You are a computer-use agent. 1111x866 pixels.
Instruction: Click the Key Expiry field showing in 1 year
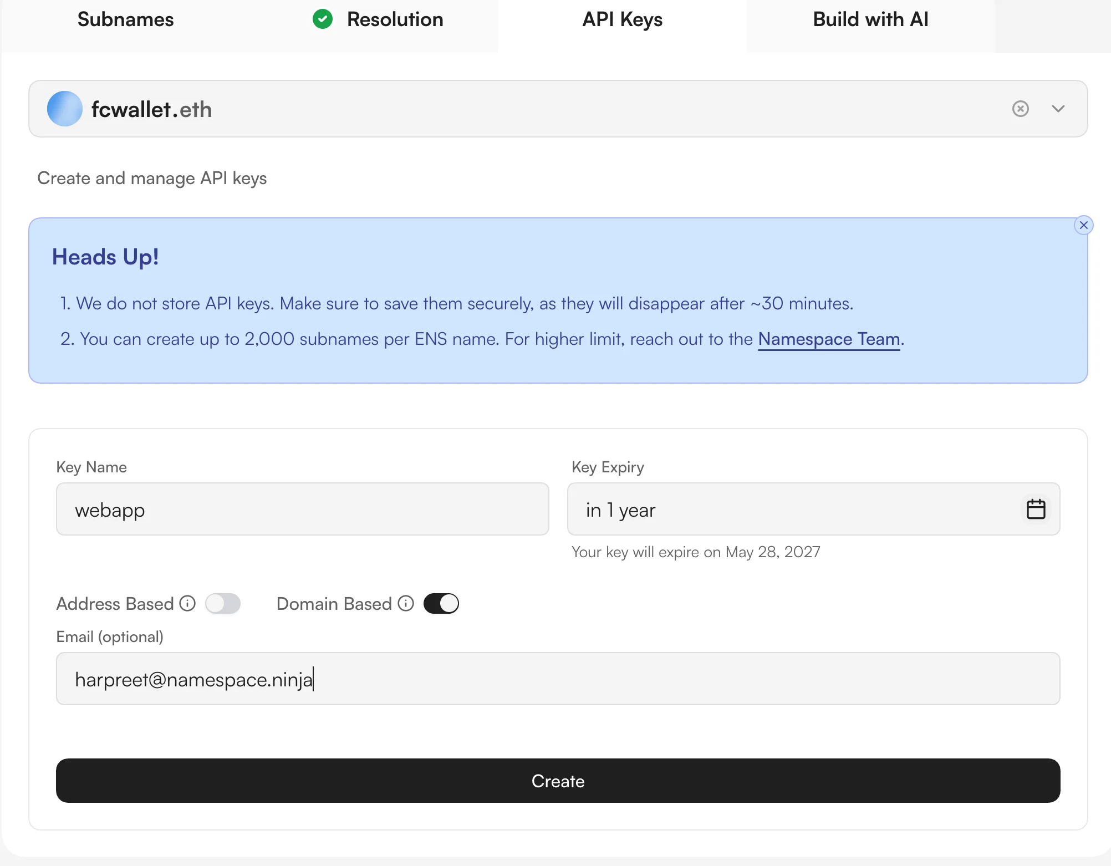click(813, 509)
